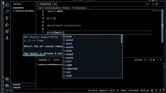This screenshot has height=93, width=166.
Task: Split the terminal
Action: (x=150, y=60)
